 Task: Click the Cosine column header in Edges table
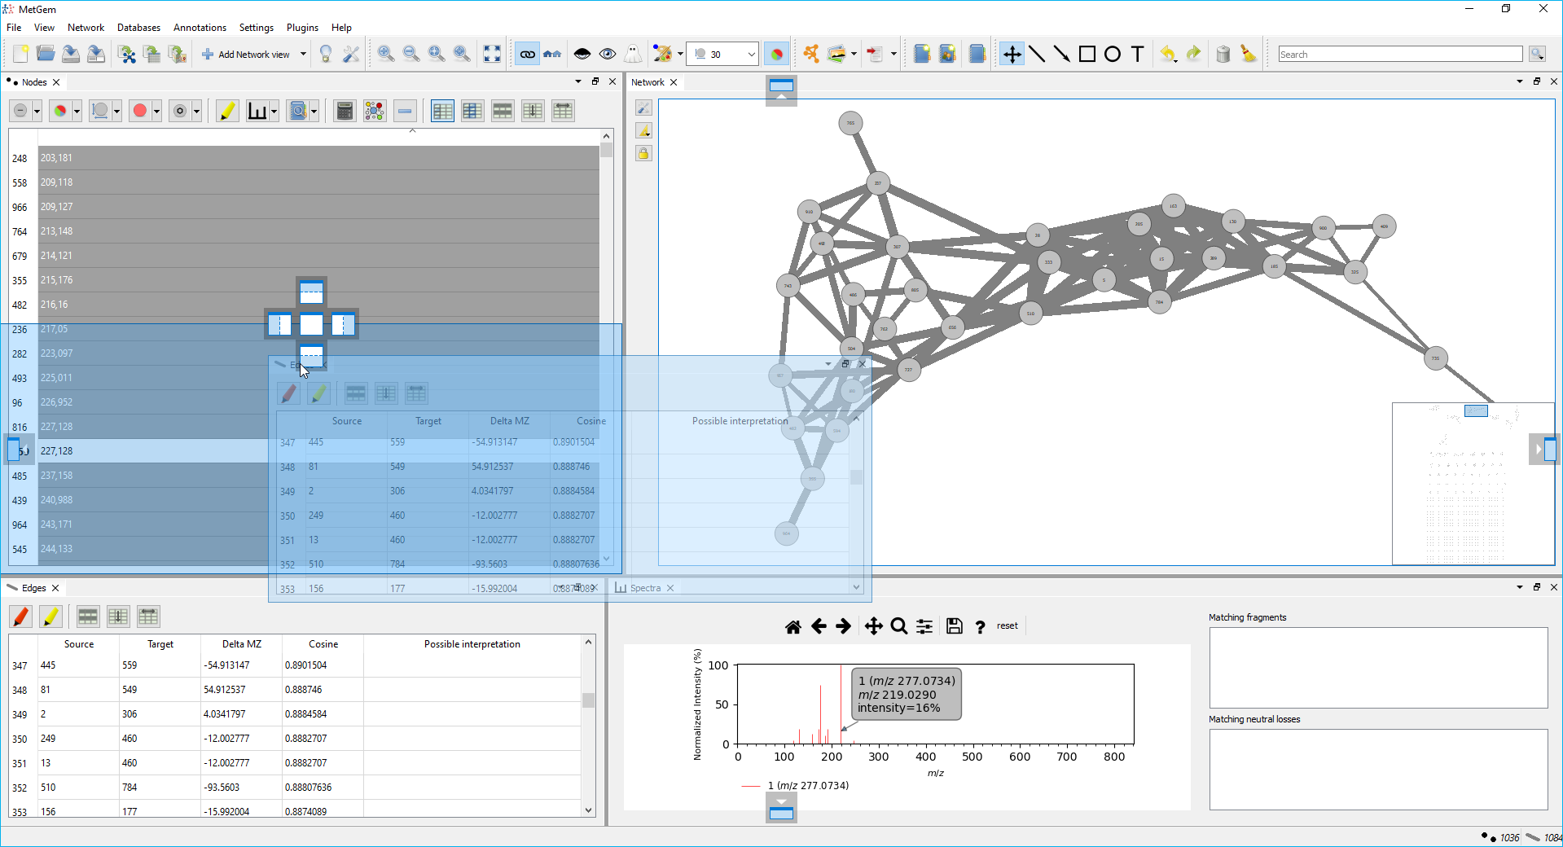[323, 644]
